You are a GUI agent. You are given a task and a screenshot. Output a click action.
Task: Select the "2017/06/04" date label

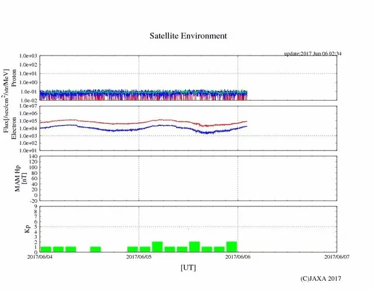[x=40, y=257]
